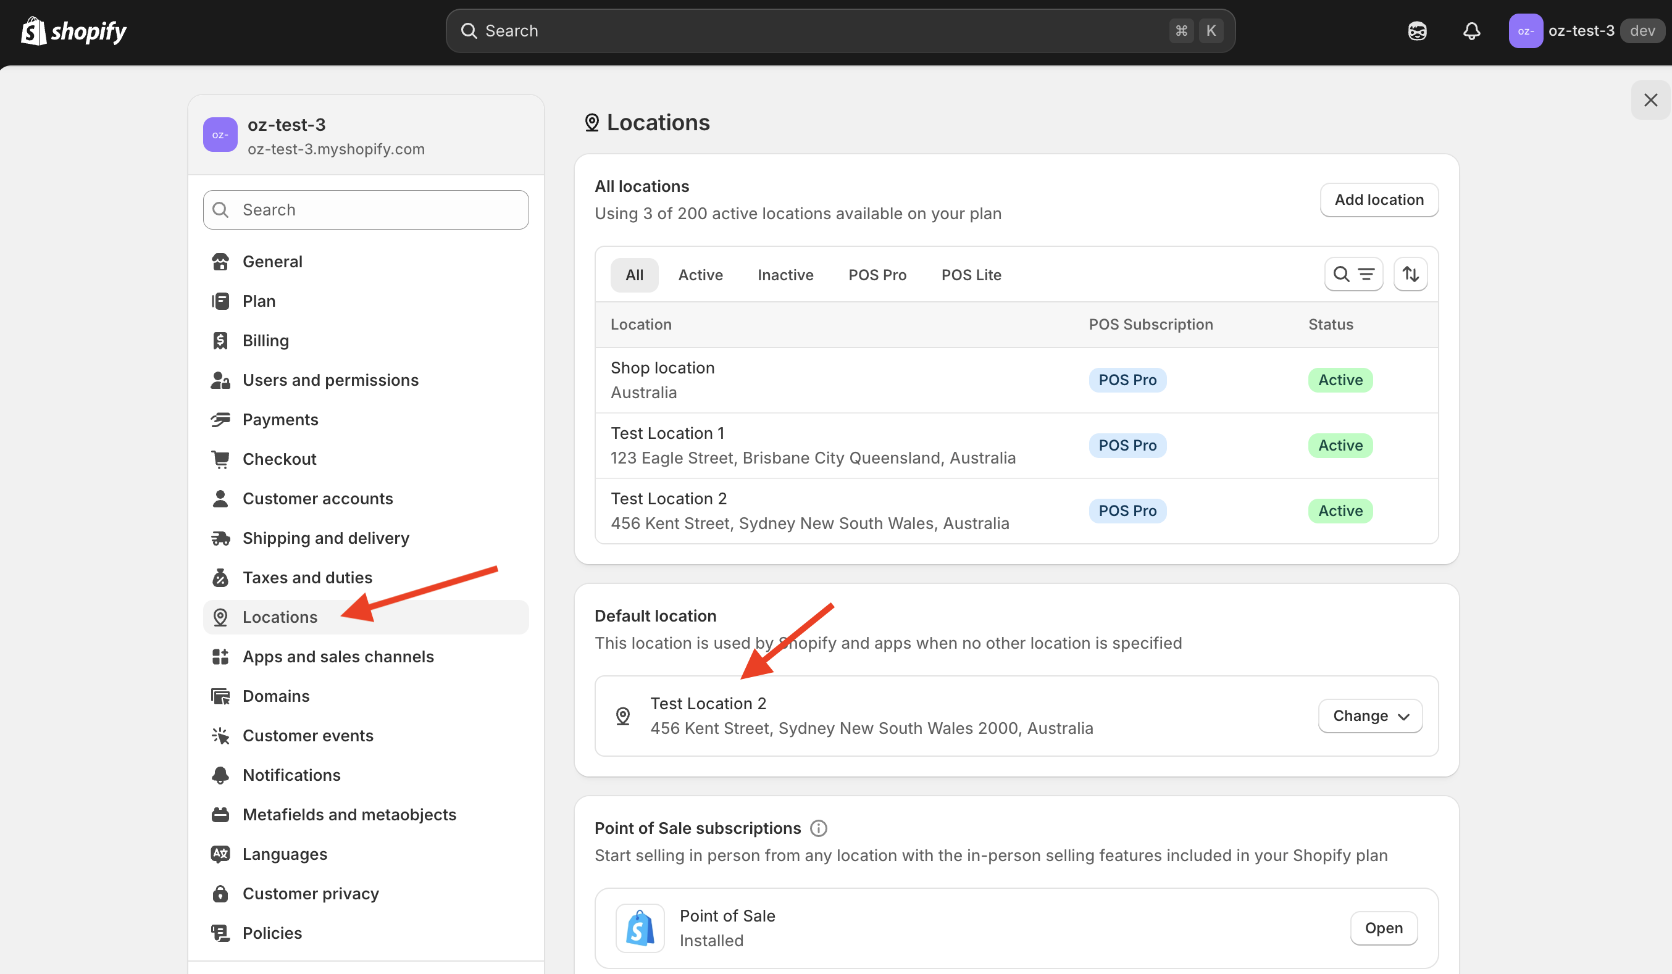Viewport: 1672px width, 974px height.
Task: Switch to the Inactive locations tab
Action: click(785, 275)
